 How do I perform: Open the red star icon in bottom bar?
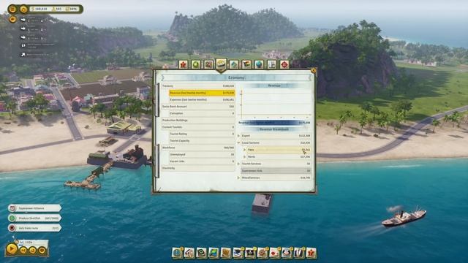tap(311, 253)
